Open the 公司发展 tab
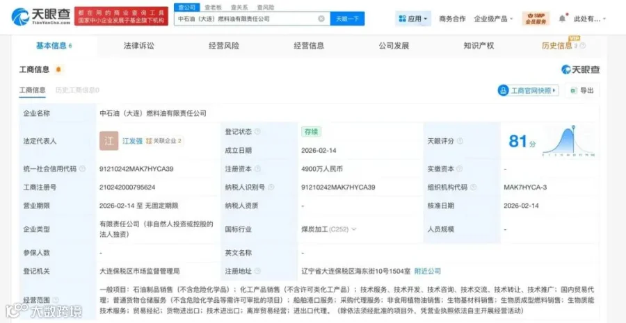626x323 pixels. (394, 46)
